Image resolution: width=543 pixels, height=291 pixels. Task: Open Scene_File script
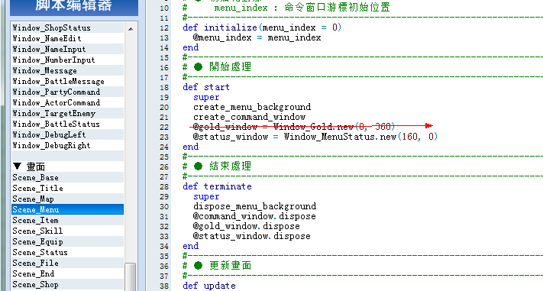click(x=67, y=264)
